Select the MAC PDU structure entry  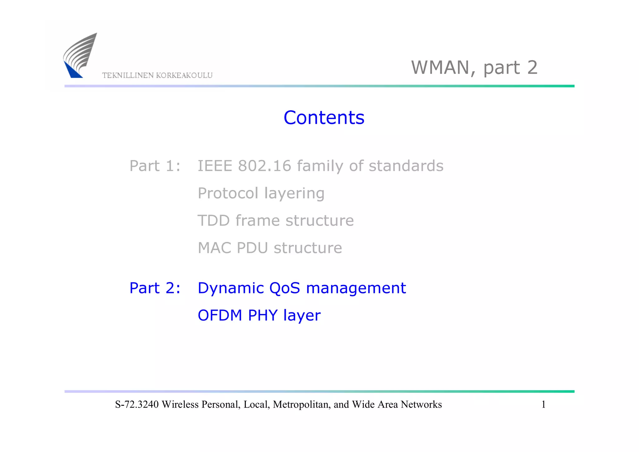coord(270,248)
